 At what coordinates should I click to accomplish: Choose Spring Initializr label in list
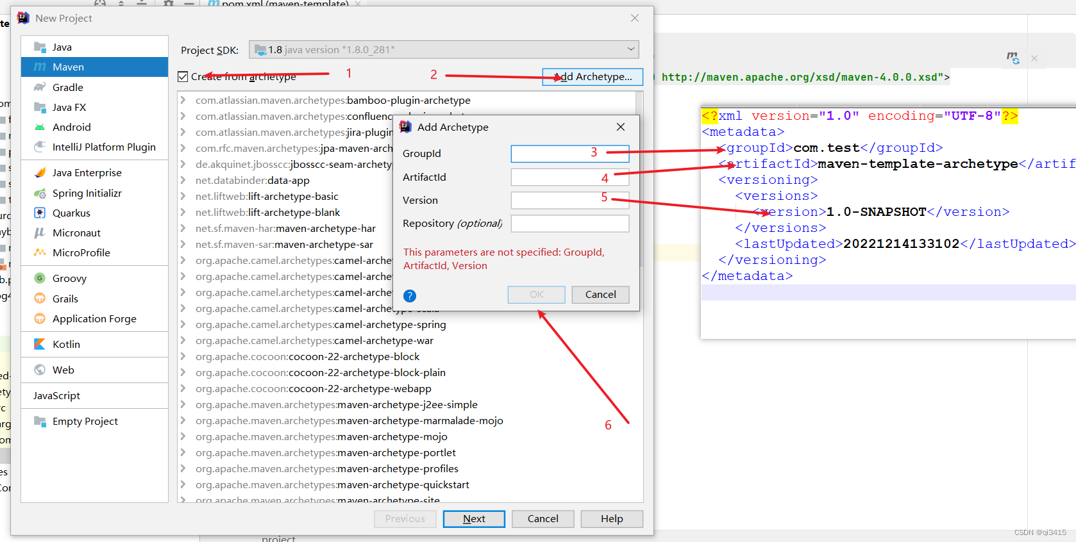point(87,193)
